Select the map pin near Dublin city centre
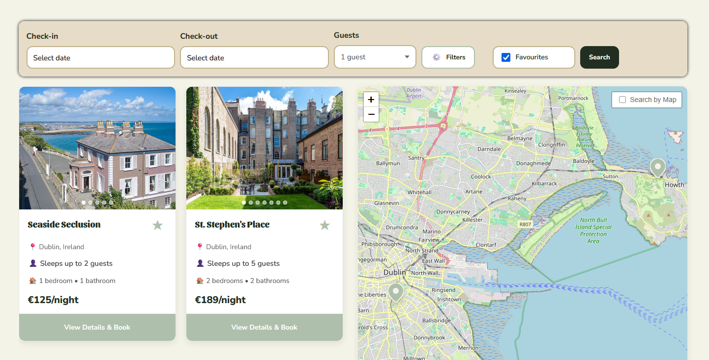Image resolution: width=709 pixels, height=360 pixels. pos(396,292)
